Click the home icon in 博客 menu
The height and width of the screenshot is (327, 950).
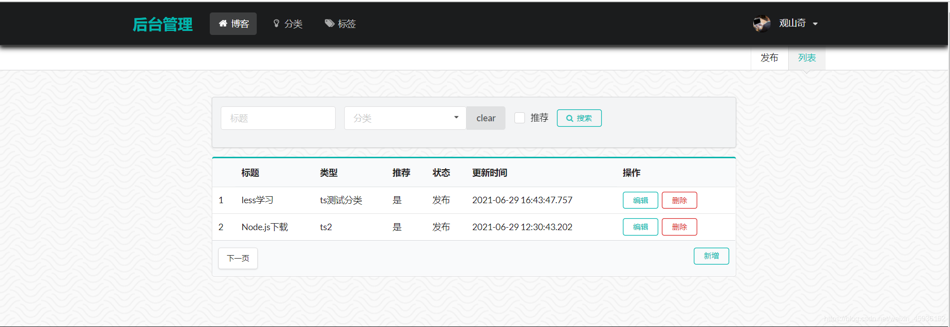point(223,23)
